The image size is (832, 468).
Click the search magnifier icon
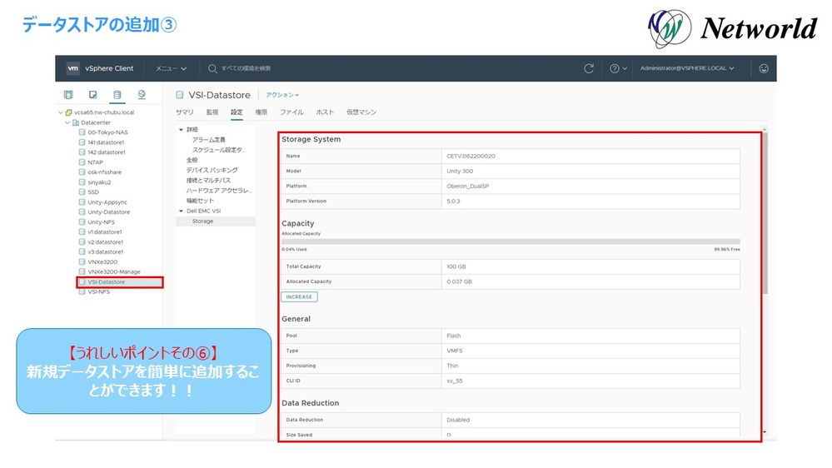tap(212, 68)
